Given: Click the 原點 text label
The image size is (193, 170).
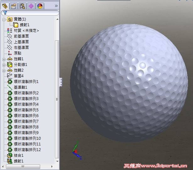Looking at the screenshot, I should (x=18, y=53).
